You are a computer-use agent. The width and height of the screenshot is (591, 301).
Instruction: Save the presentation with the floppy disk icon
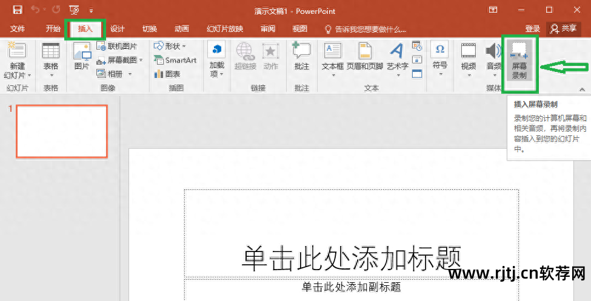(18, 10)
